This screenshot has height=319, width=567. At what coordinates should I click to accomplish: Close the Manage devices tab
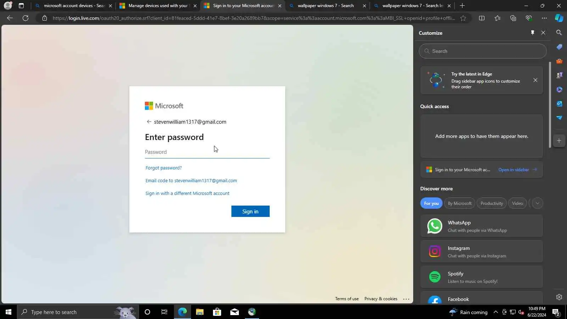195,6
